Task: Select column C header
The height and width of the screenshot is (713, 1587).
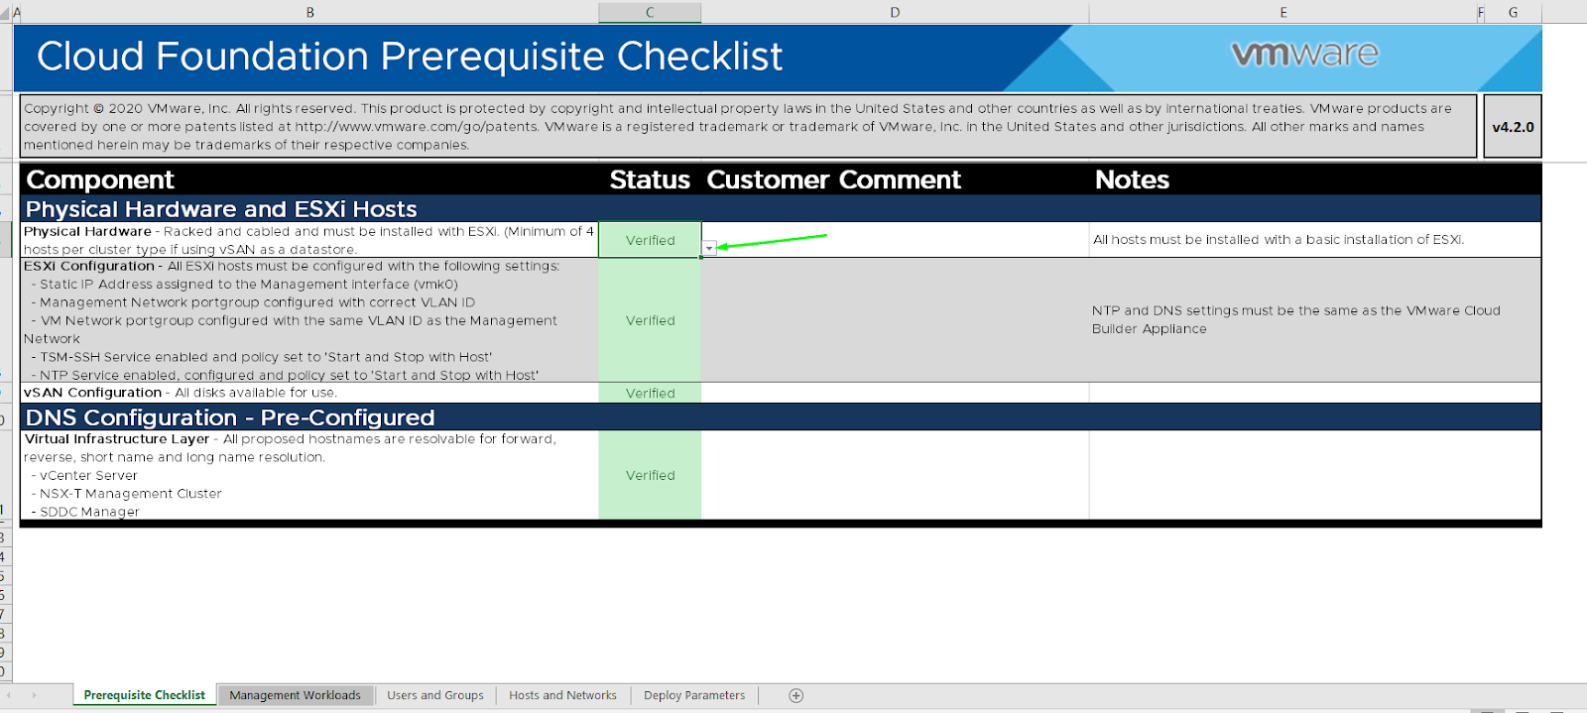Action: [x=650, y=12]
